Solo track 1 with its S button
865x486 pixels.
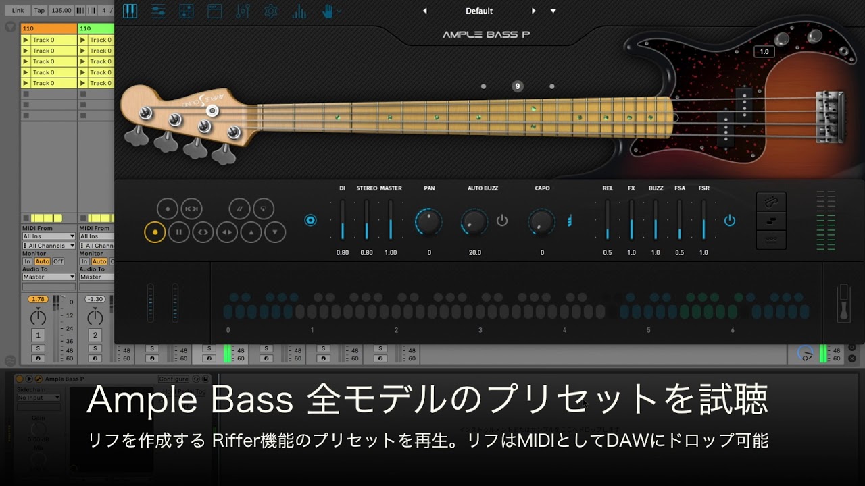pos(39,348)
